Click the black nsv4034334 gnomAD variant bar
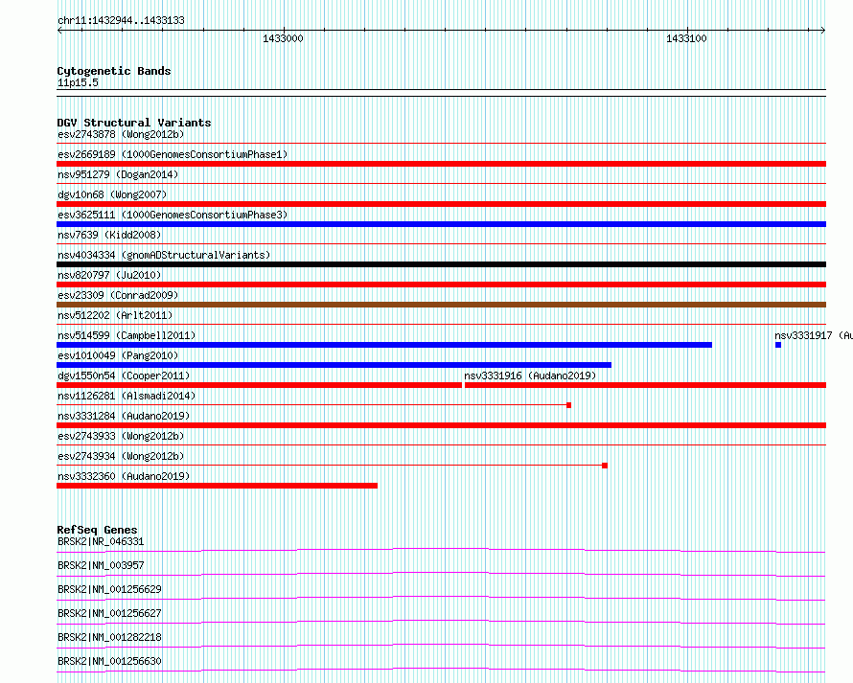 click(441, 264)
